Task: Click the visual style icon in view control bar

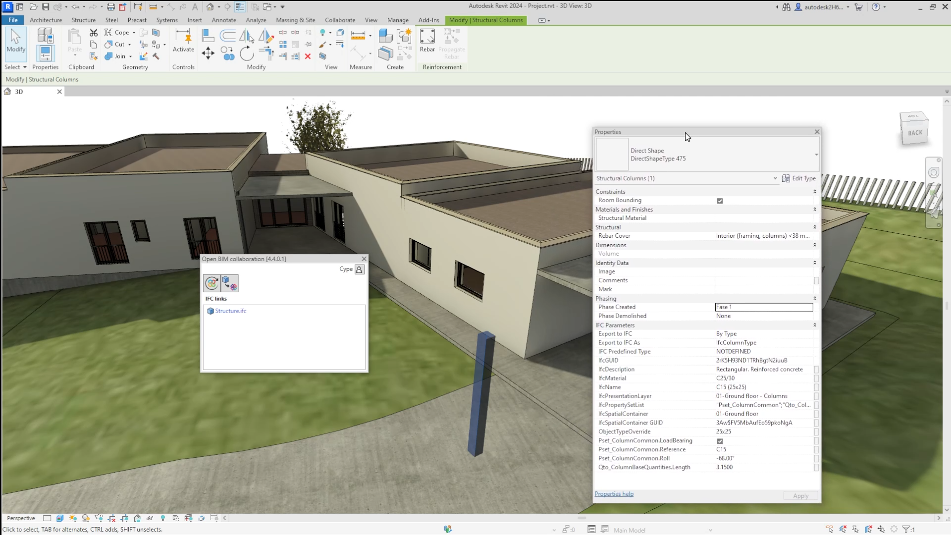Action: pyautogui.click(x=60, y=518)
